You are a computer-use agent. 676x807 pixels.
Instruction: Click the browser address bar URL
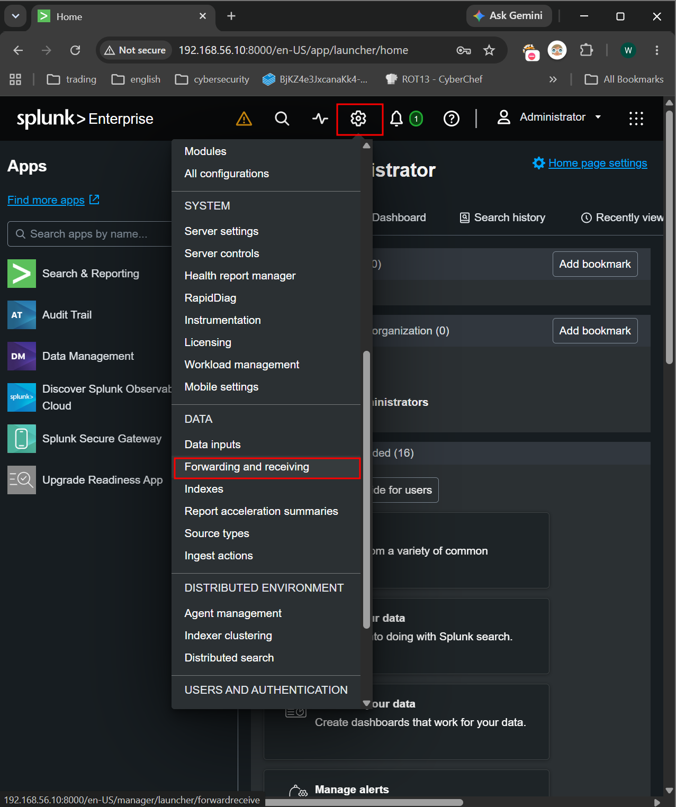[x=293, y=50]
